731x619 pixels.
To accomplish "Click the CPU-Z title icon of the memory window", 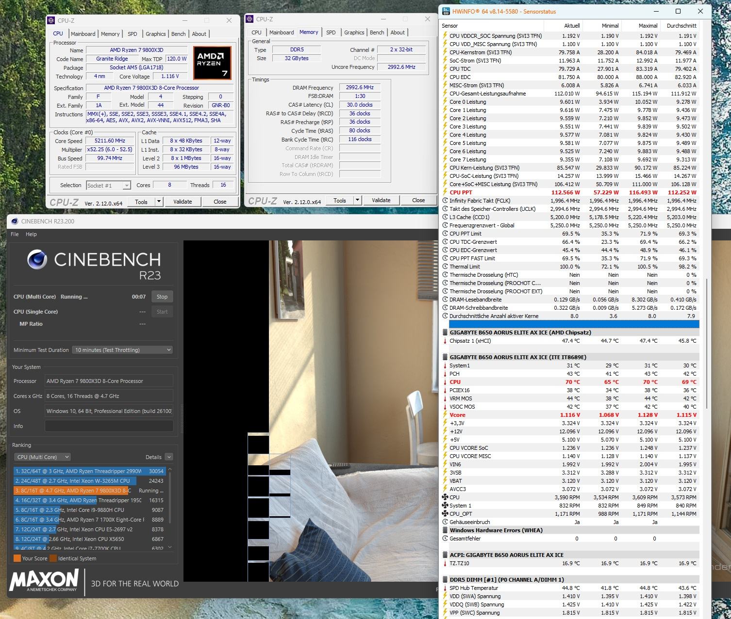I will point(250,19).
